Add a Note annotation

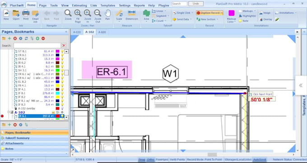(243, 21)
